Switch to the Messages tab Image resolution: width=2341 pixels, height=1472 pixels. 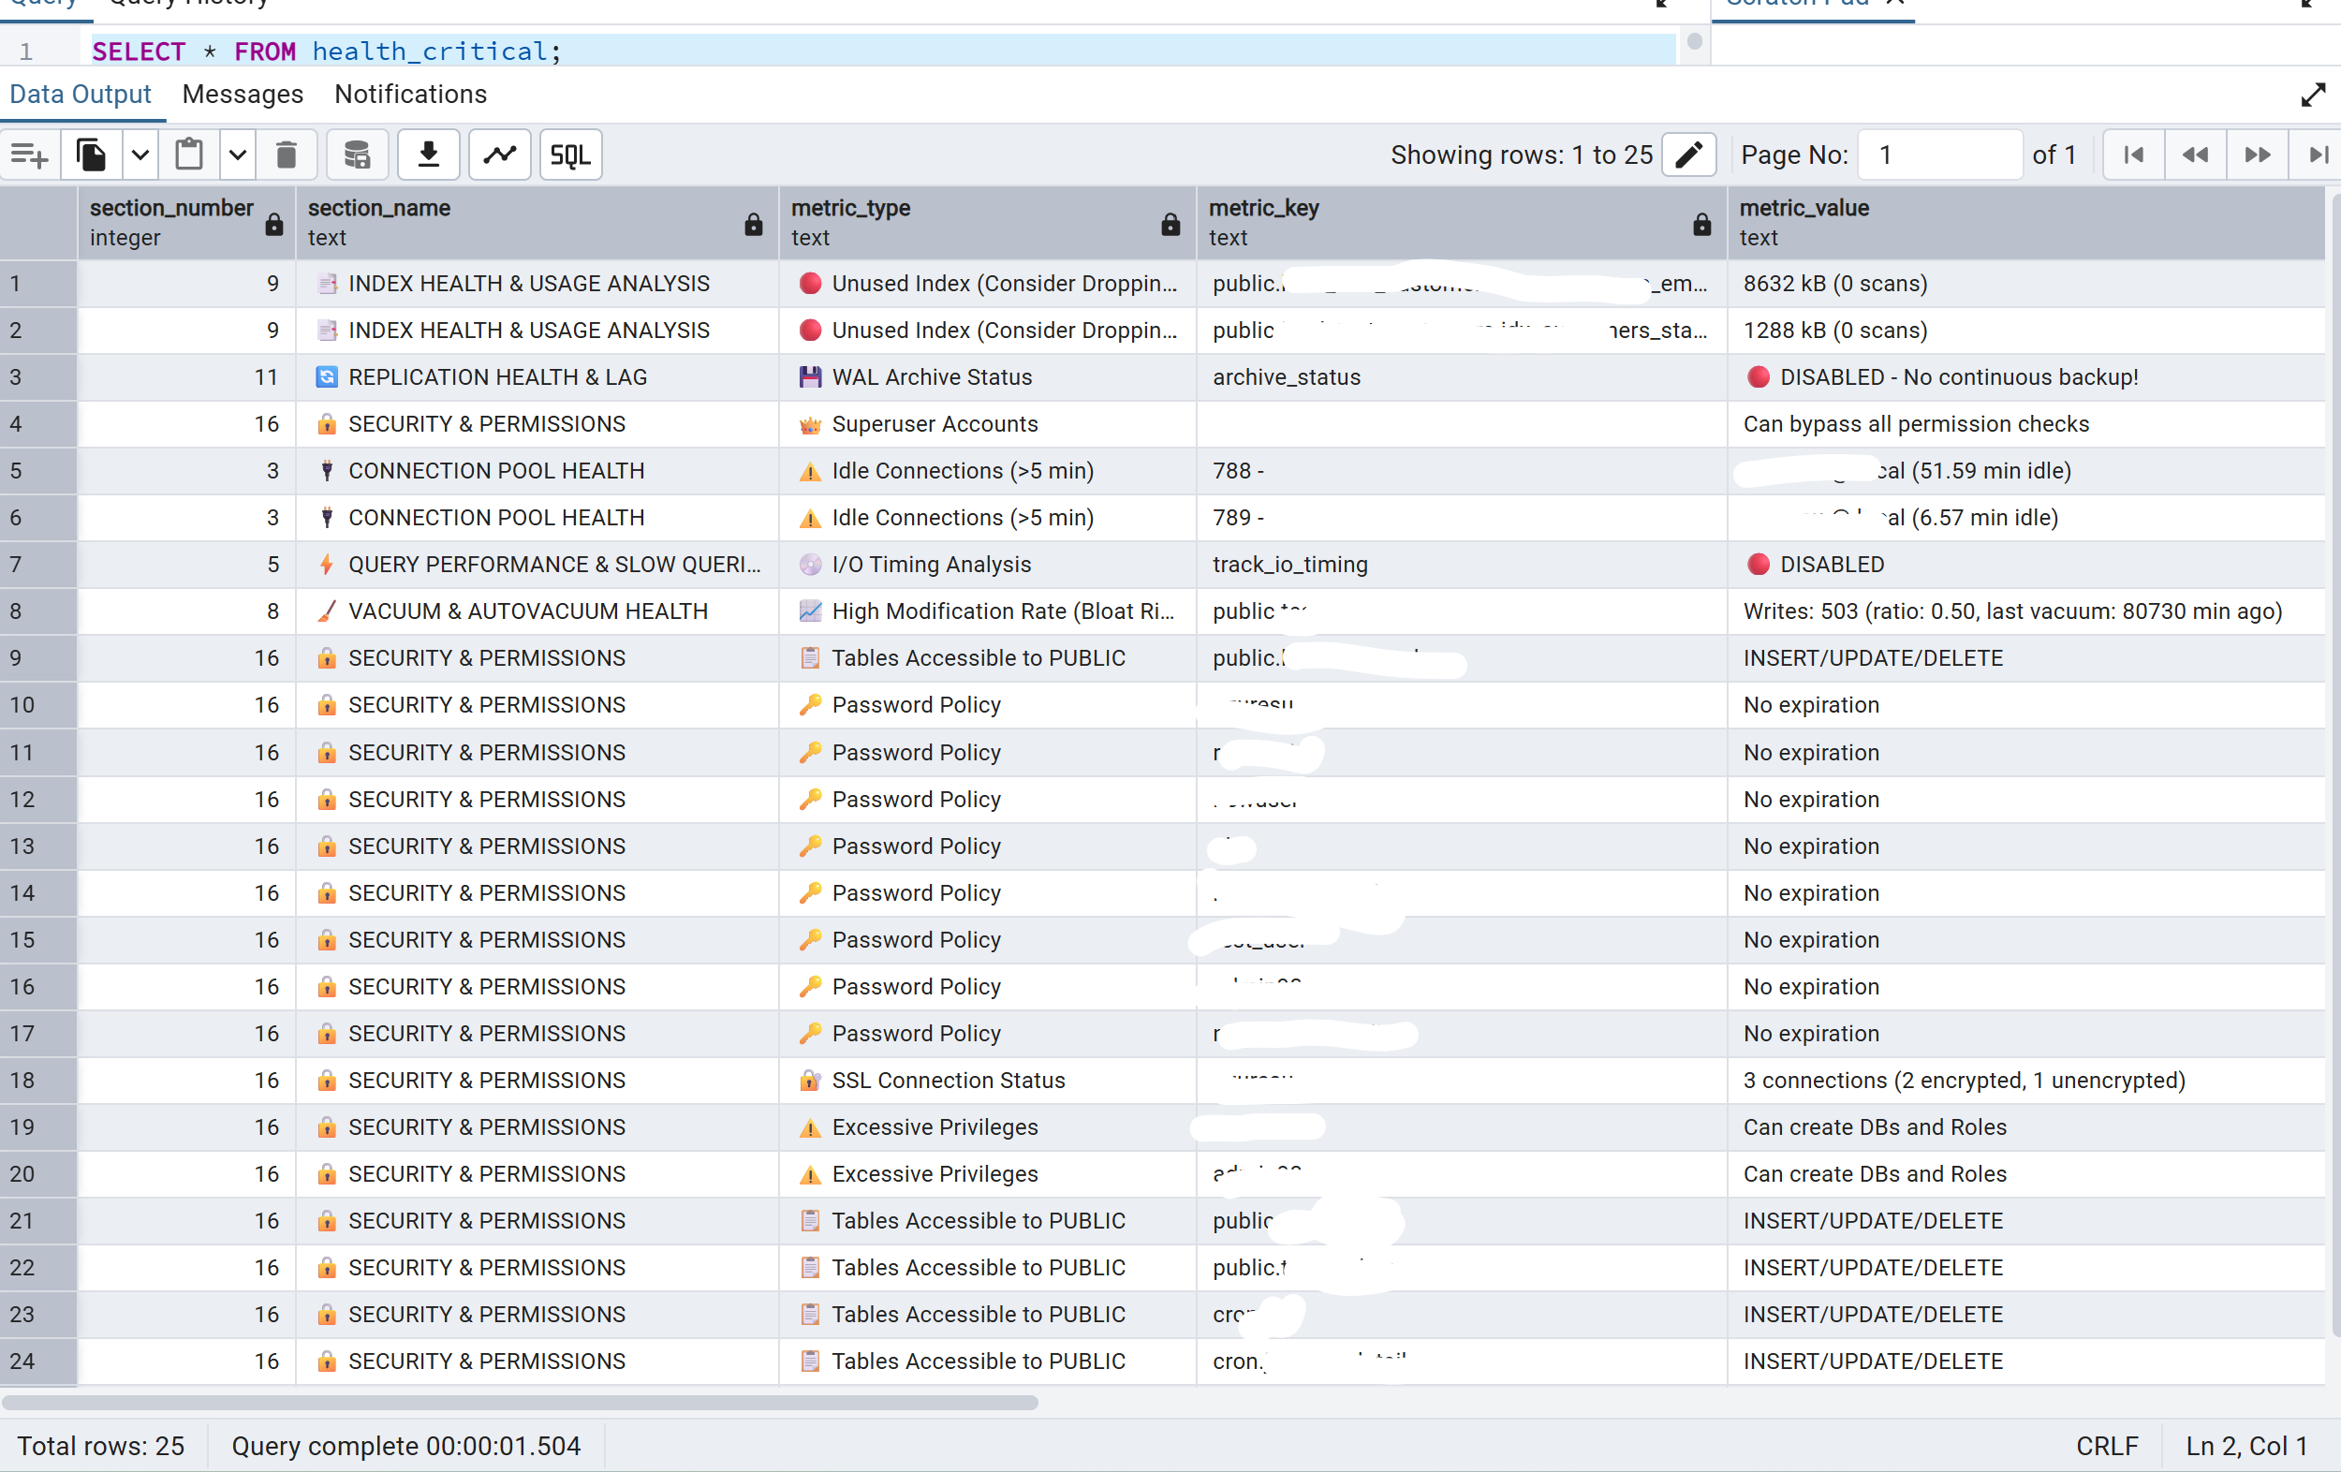(243, 95)
